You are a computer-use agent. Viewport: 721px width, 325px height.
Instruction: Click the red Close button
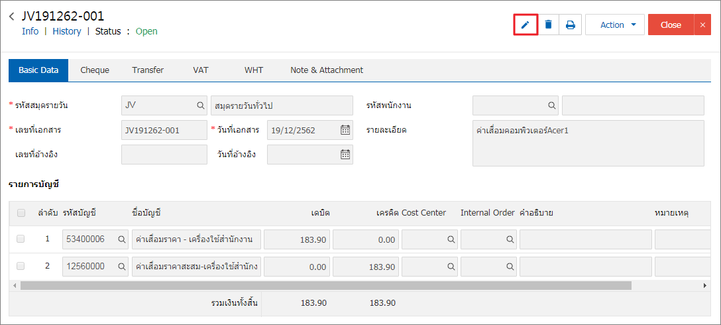pyautogui.click(x=671, y=25)
